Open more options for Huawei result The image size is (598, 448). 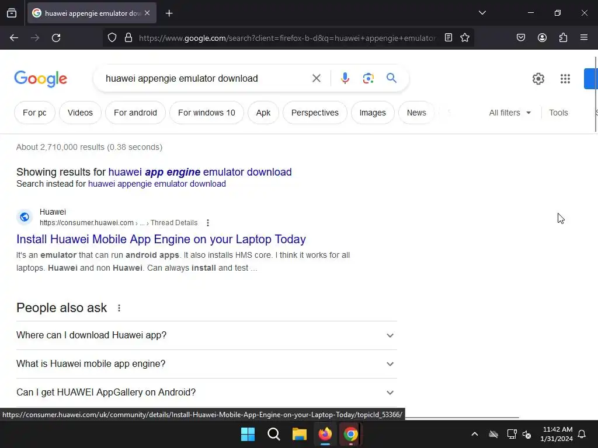click(x=207, y=223)
